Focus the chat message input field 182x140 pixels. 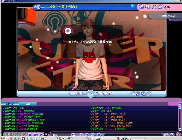click(x=133, y=135)
